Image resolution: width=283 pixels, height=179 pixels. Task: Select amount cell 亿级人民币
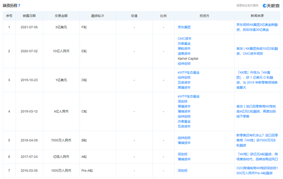pos(61,157)
